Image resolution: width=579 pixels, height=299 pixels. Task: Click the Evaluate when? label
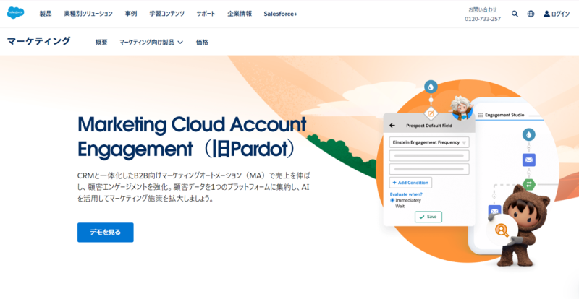coord(406,194)
